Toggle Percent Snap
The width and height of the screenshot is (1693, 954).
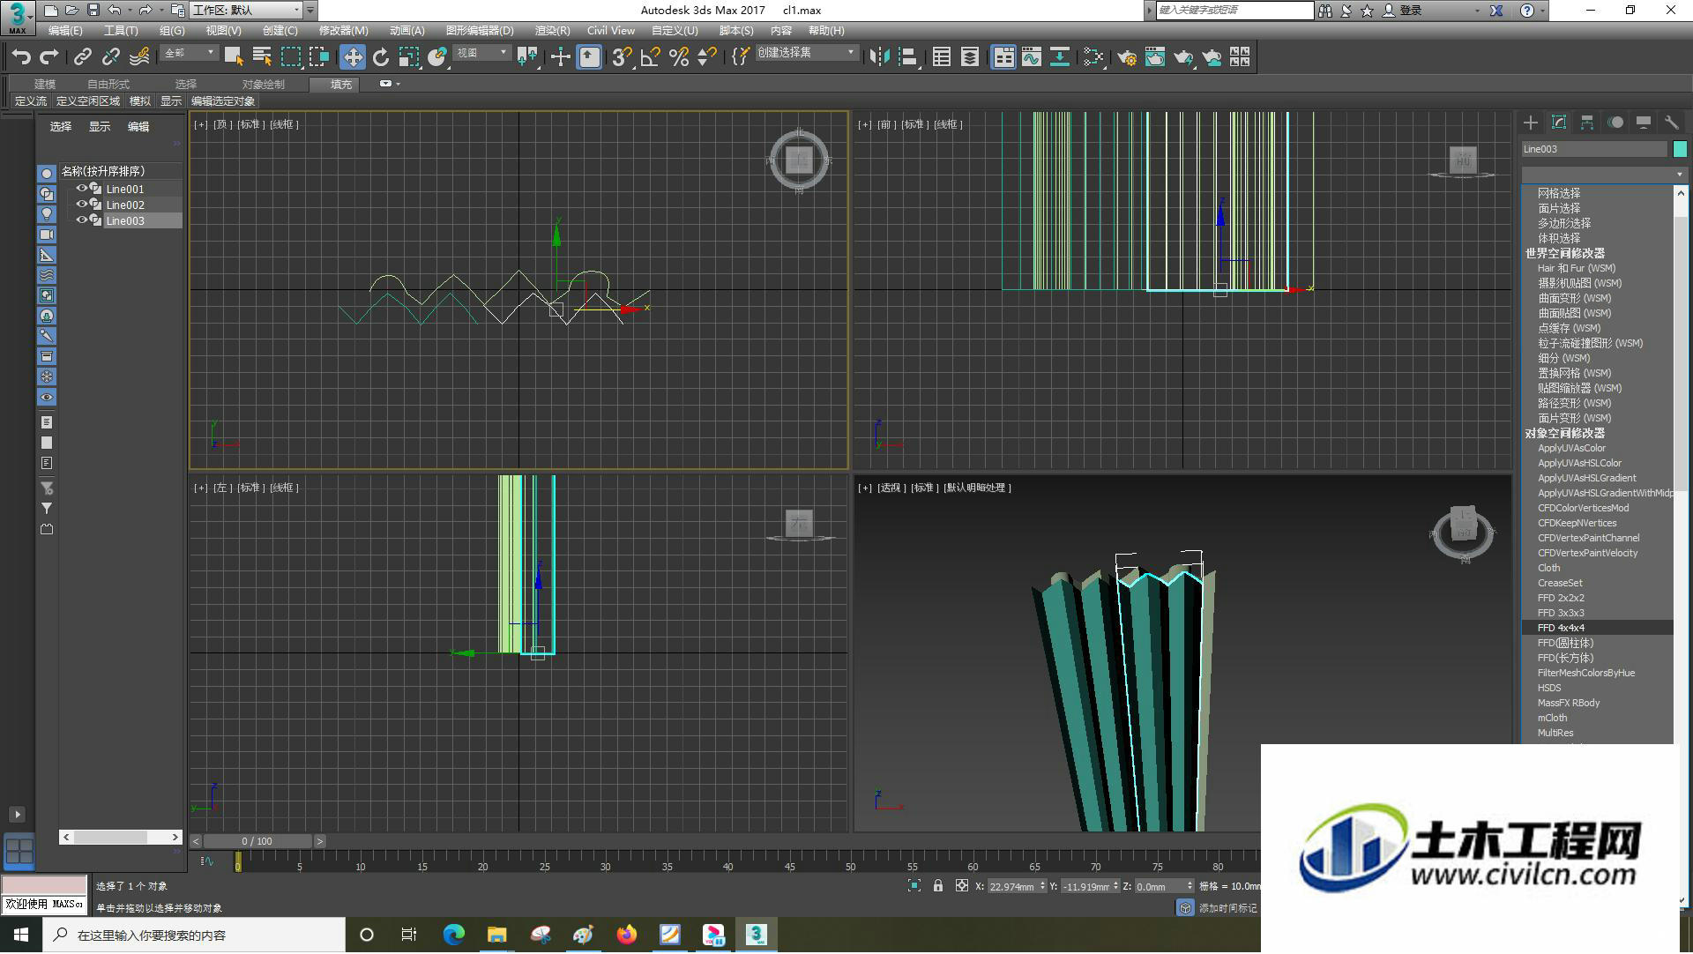pos(679,57)
